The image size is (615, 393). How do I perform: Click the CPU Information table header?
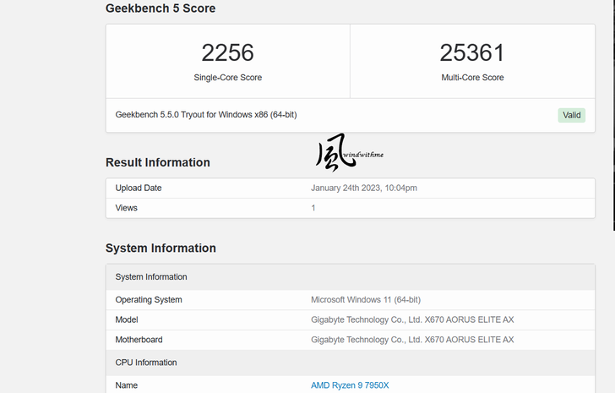point(146,363)
